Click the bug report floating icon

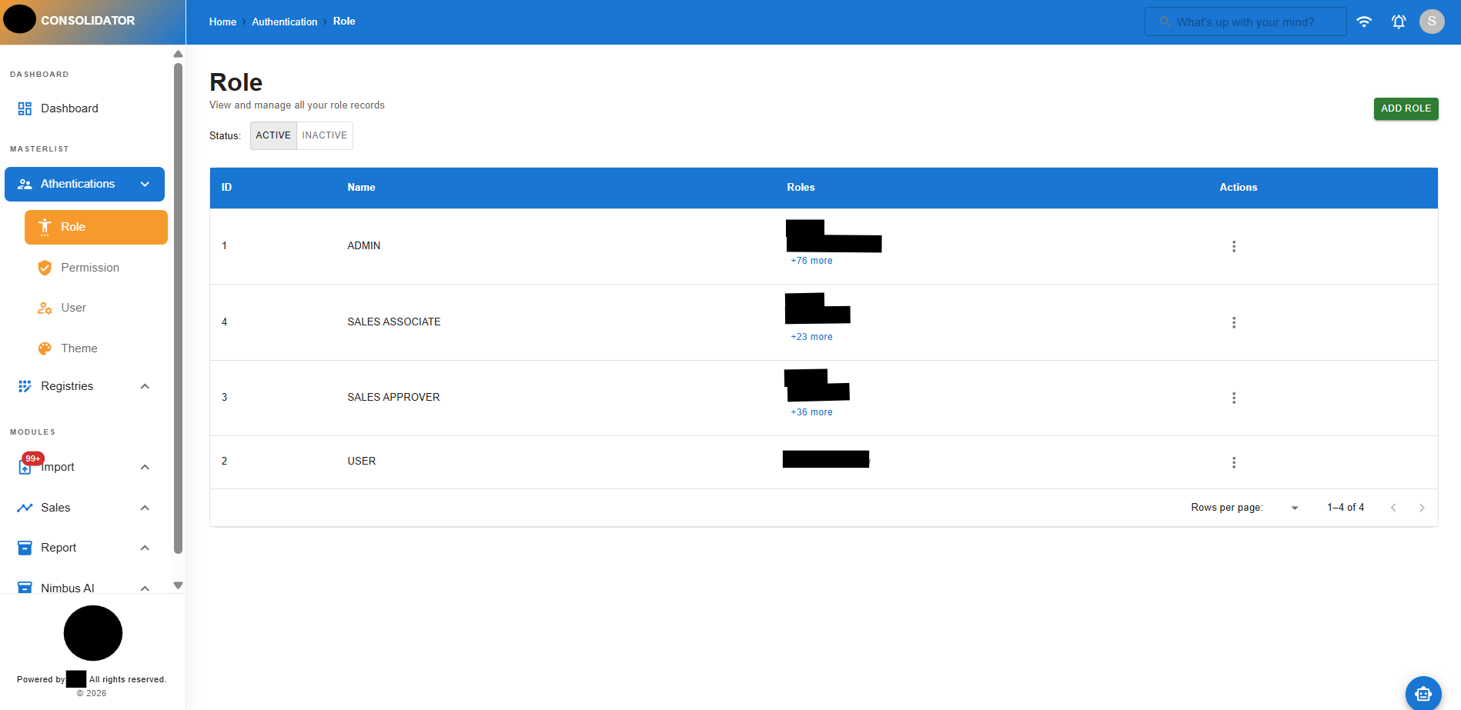pyautogui.click(x=1423, y=693)
